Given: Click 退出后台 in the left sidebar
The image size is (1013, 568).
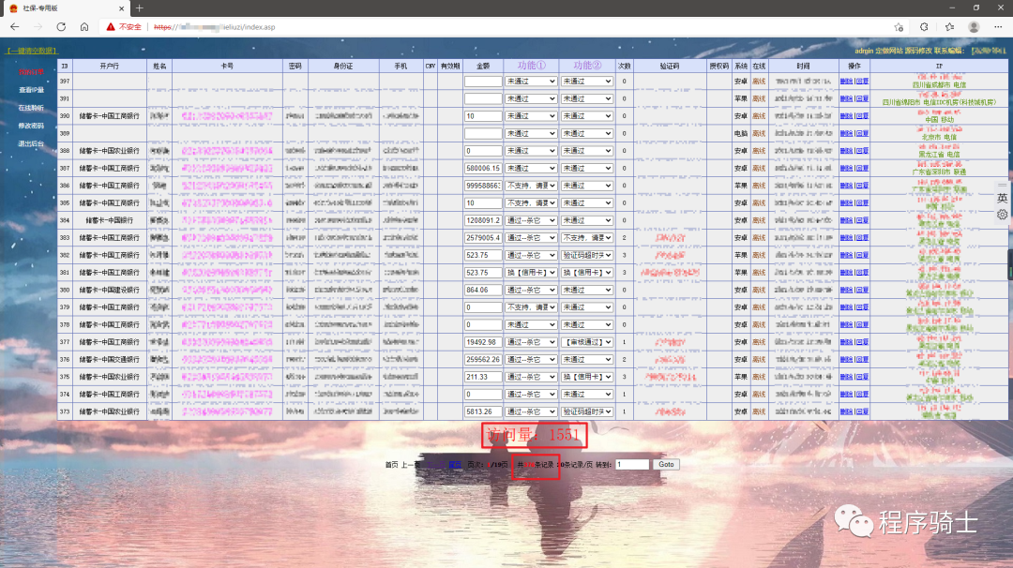Looking at the screenshot, I should 31,143.
